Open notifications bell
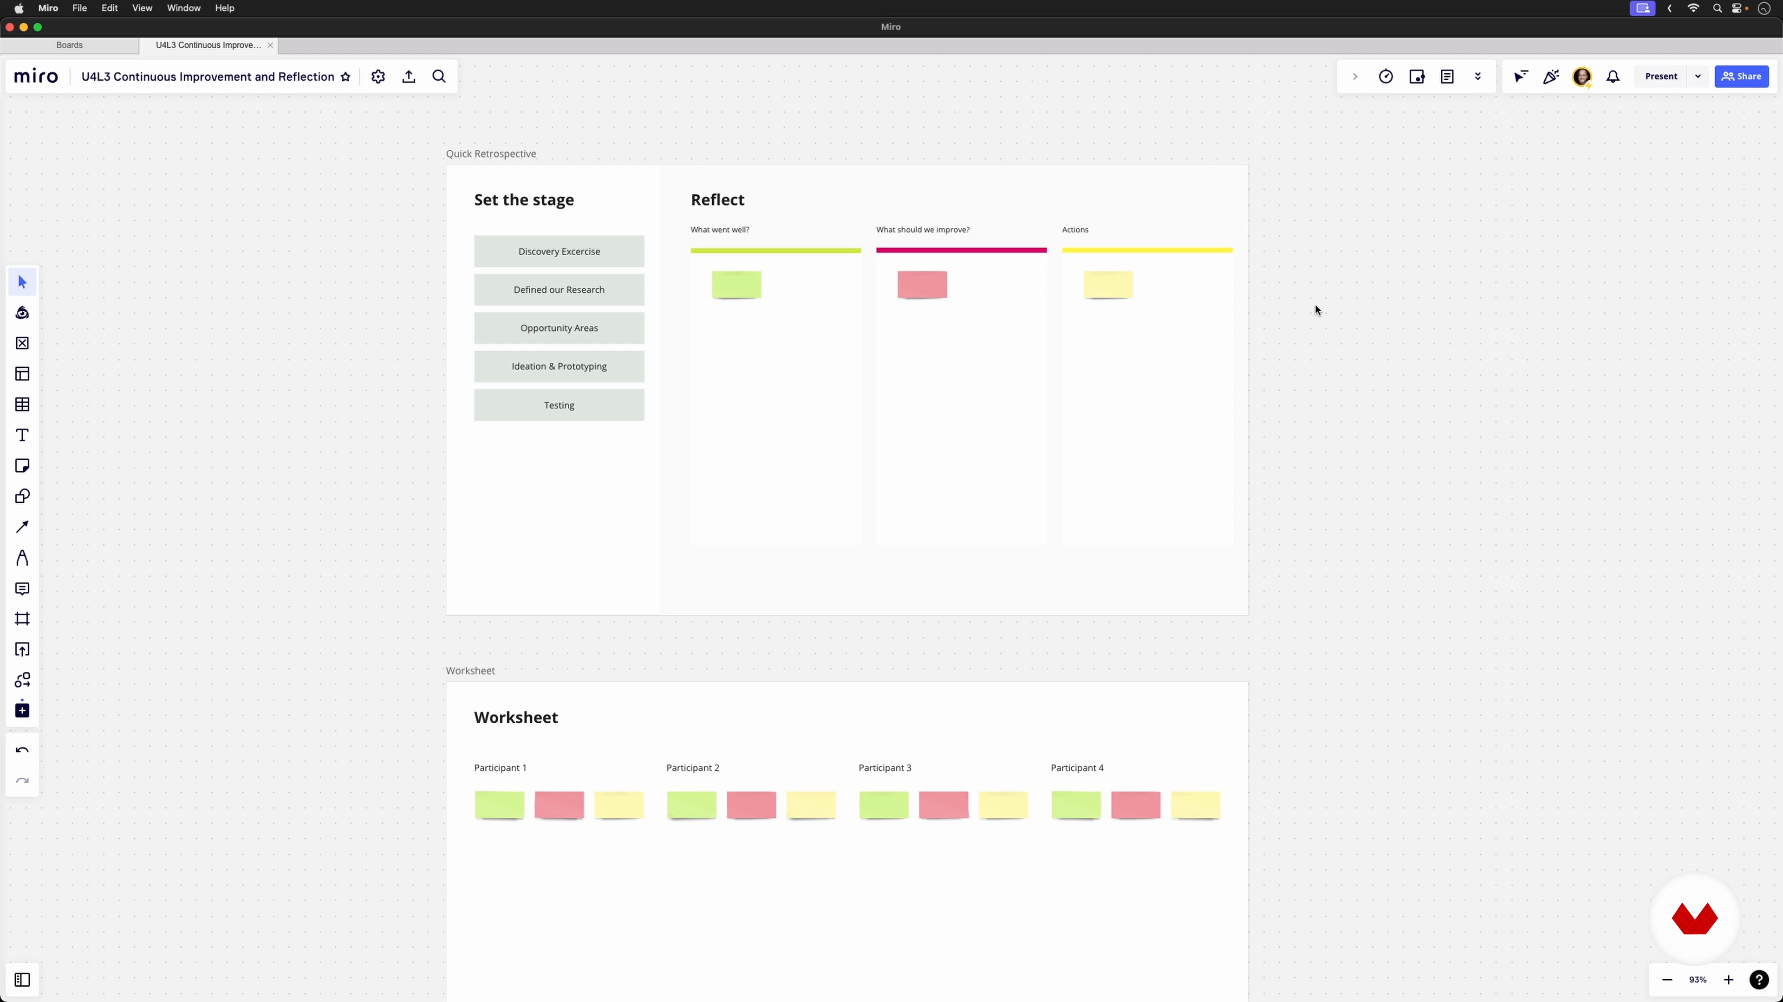This screenshot has height=1002, width=1783. pyautogui.click(x=1614, y=77)
